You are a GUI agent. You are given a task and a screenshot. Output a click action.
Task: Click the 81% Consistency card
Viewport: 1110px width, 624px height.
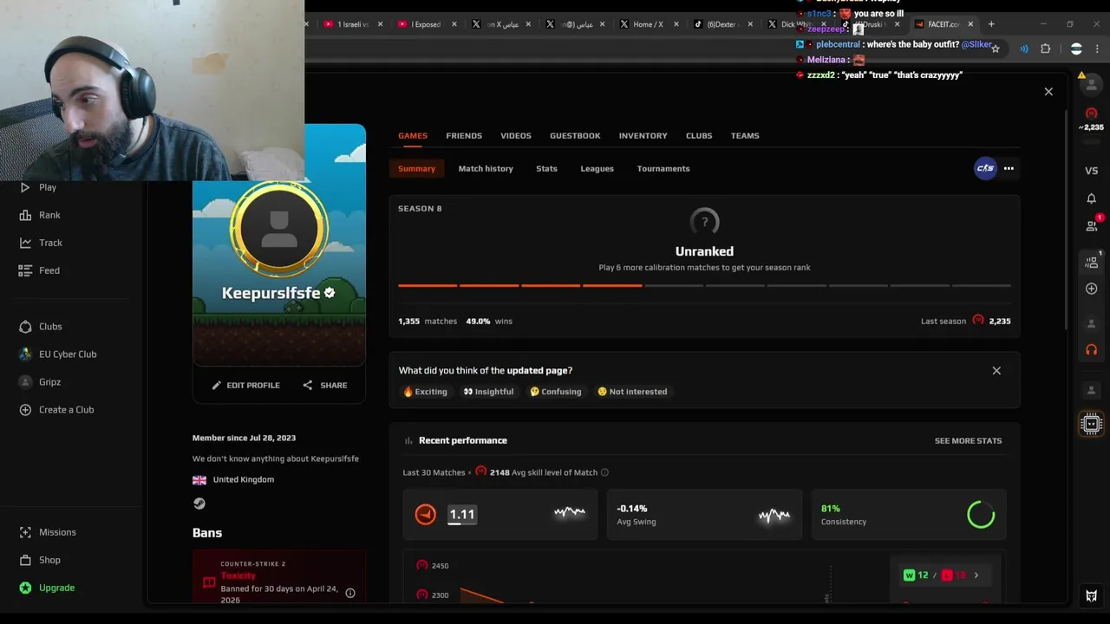coord(908,515)
